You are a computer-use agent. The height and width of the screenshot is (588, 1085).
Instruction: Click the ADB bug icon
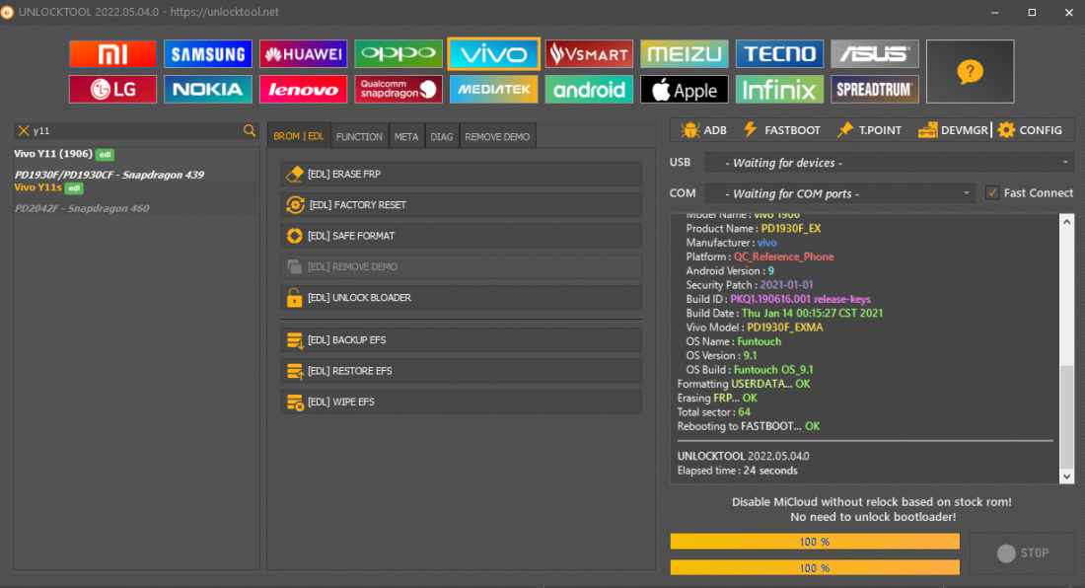point(689,130)
